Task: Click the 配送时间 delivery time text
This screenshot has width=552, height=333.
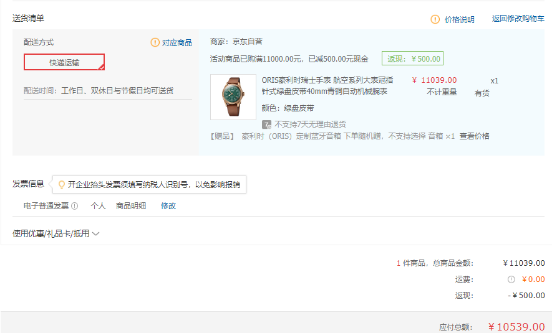Action: [99, 91]
